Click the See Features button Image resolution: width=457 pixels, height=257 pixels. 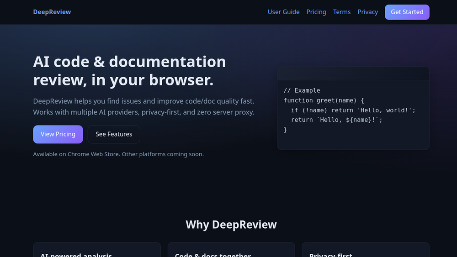click(x=114, y=134)
